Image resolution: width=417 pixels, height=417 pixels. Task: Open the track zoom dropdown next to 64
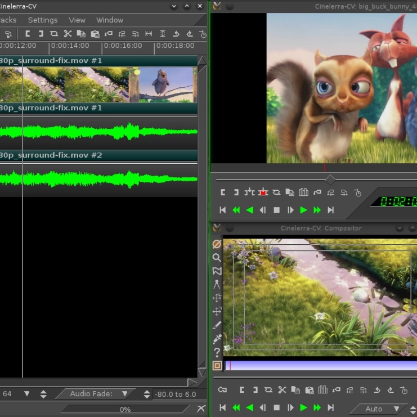coord(26,394)
